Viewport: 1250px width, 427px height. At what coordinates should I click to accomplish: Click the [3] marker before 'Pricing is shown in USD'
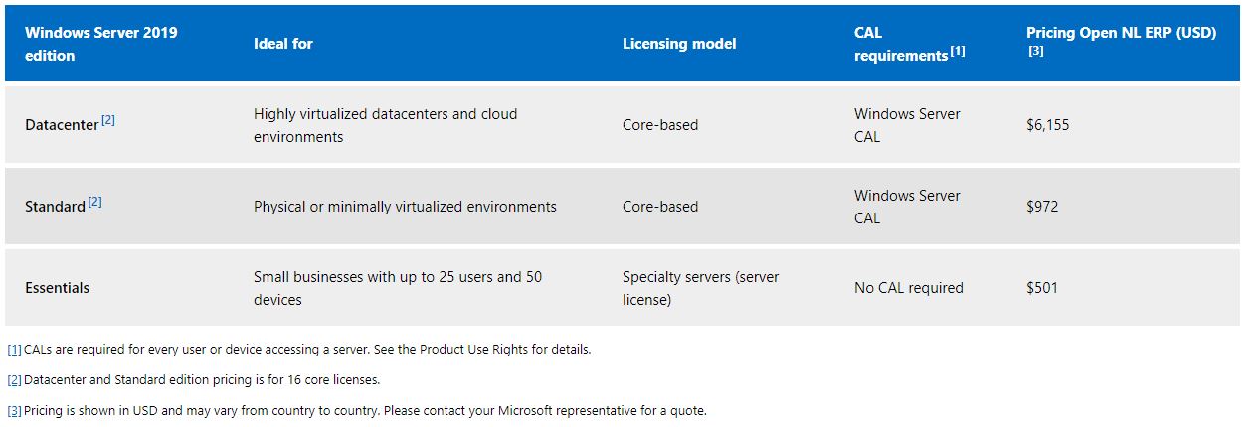click(14, 411)
